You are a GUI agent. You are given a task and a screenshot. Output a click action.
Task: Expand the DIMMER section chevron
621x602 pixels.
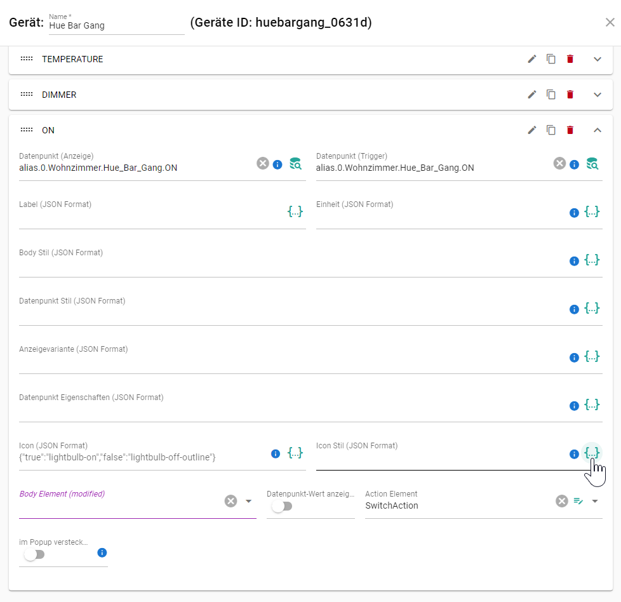point(598,95)
